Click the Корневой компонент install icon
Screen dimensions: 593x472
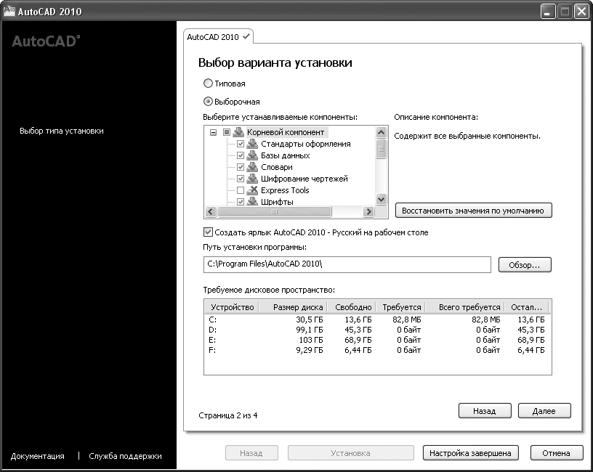click(238, 132)
